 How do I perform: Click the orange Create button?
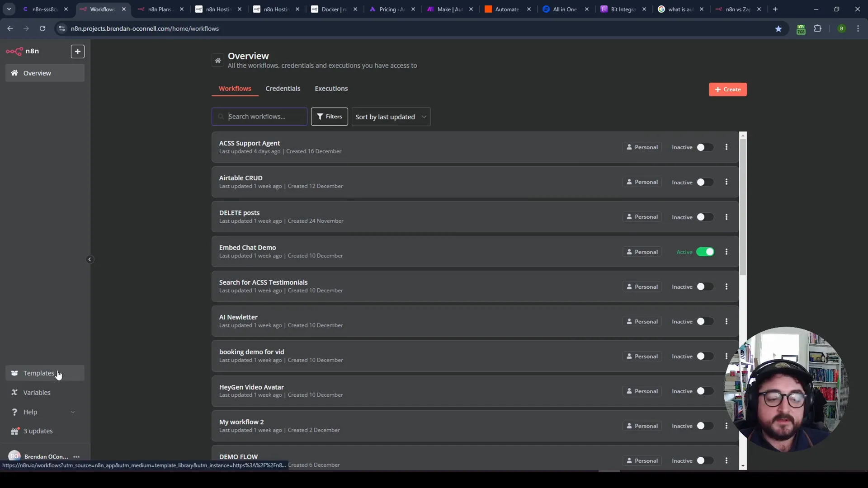(727, 89)
